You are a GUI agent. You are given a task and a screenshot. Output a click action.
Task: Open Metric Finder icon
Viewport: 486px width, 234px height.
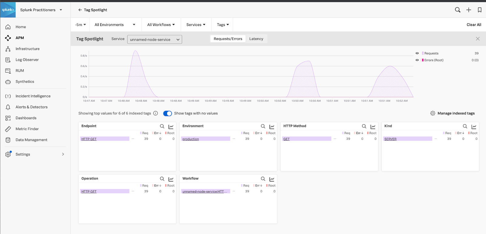click(x=8, y=129)
